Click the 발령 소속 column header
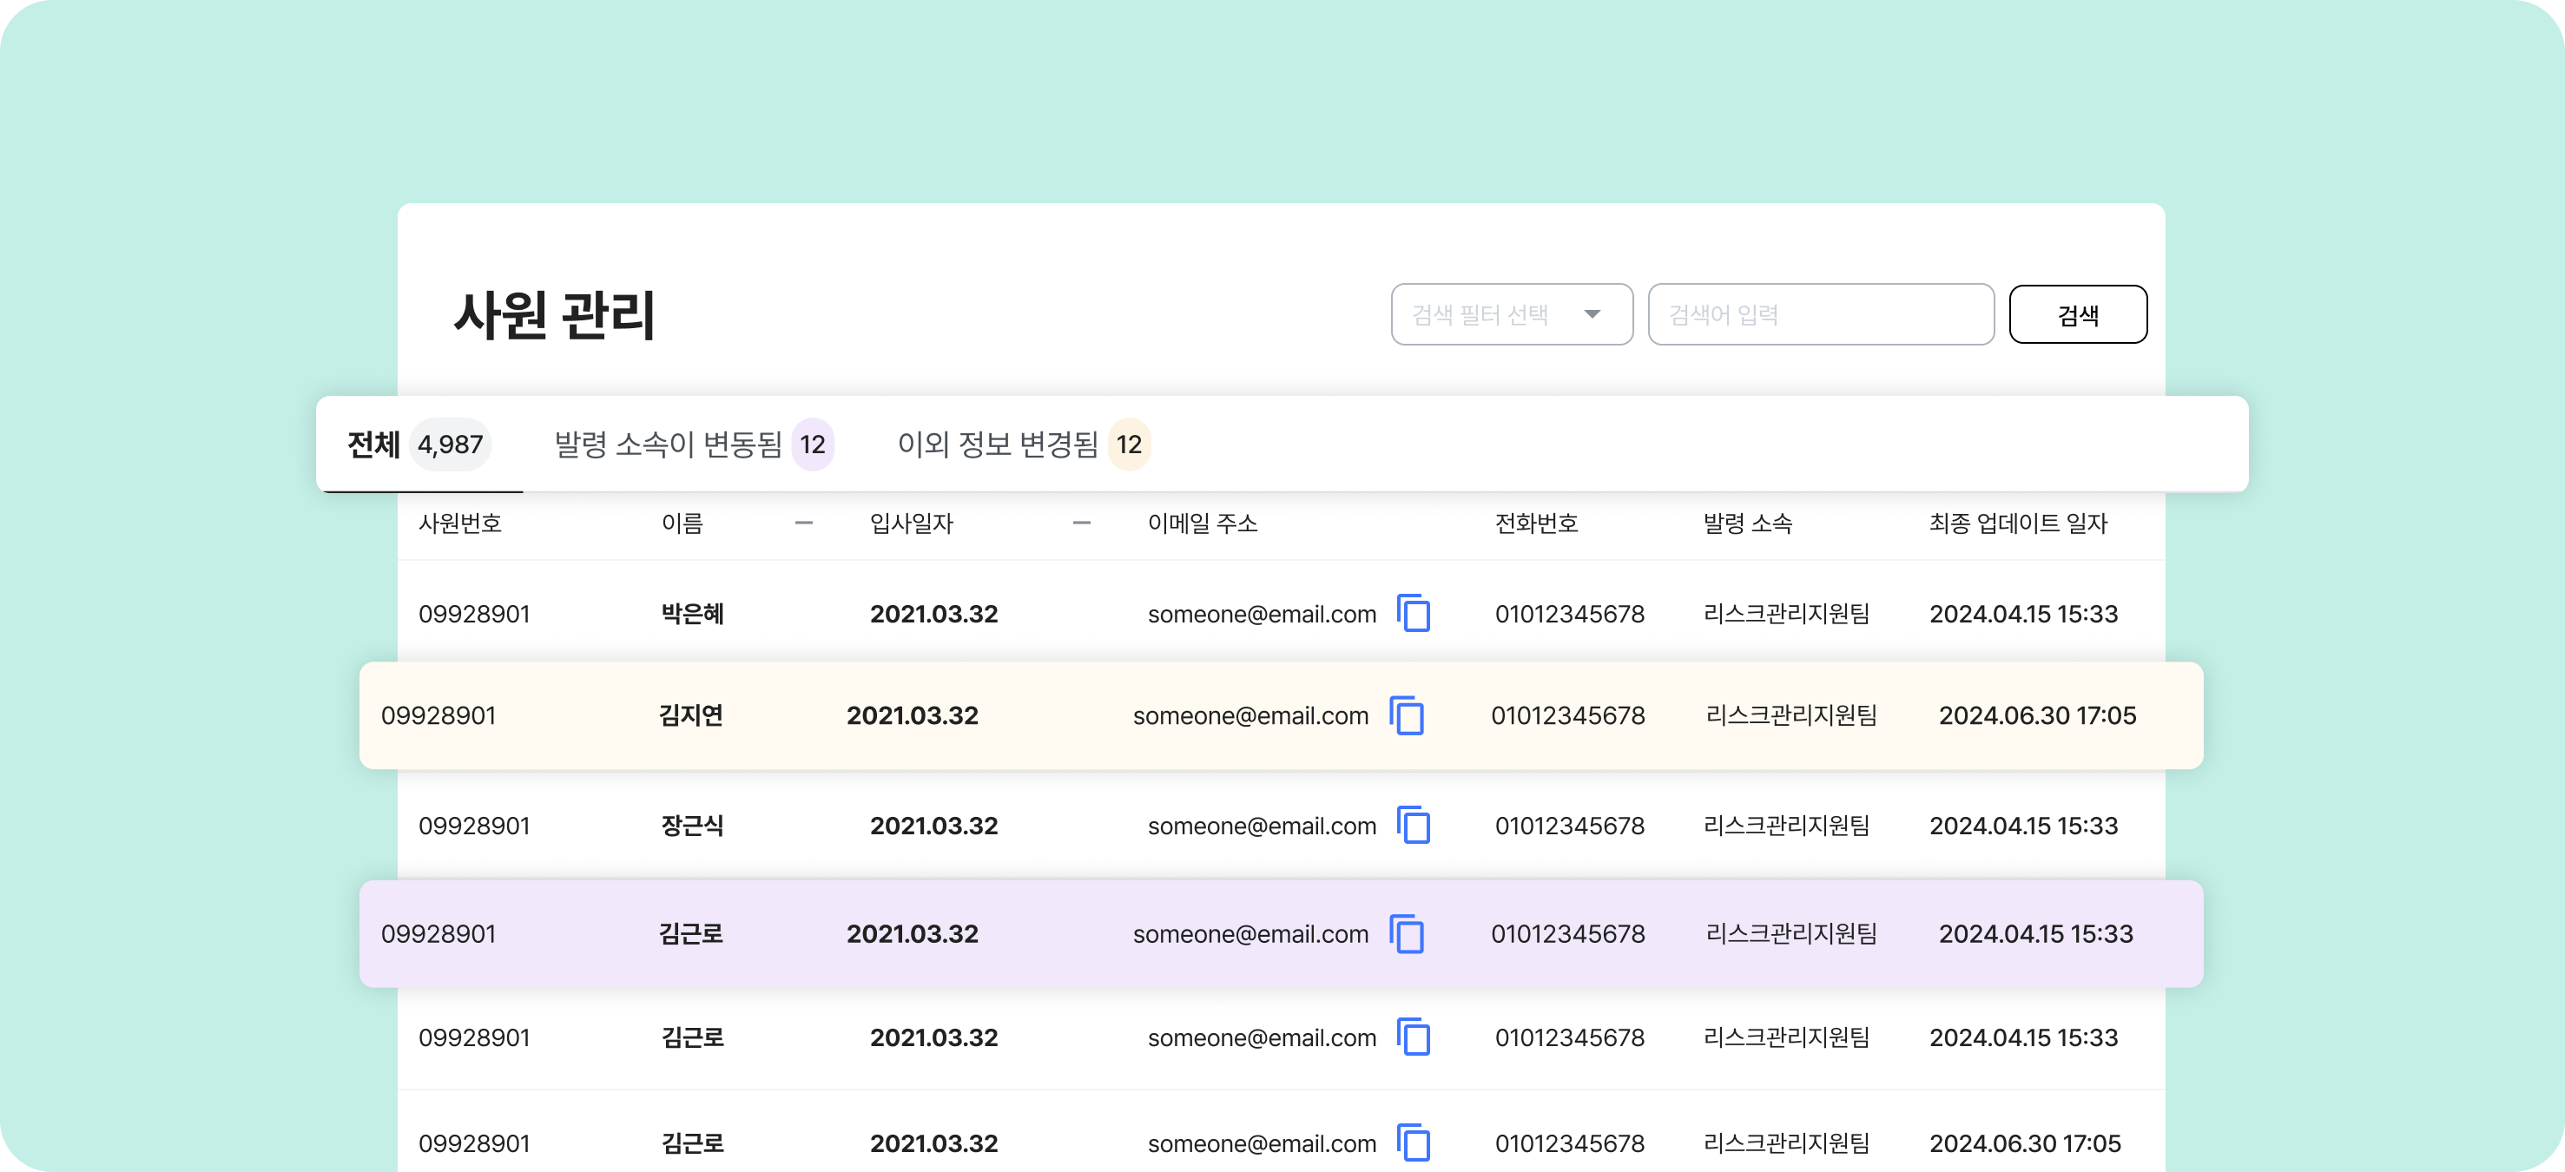 (x=1748, y=523)
